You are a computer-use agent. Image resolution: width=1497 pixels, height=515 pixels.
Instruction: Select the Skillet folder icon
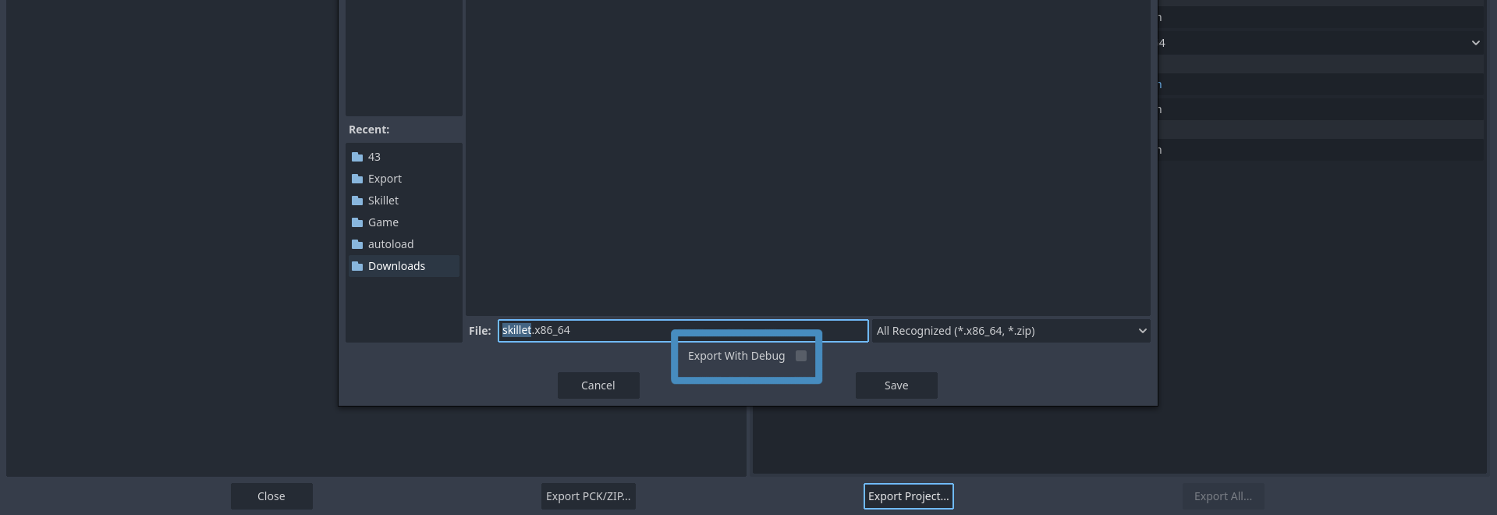[x=357, y=201]
